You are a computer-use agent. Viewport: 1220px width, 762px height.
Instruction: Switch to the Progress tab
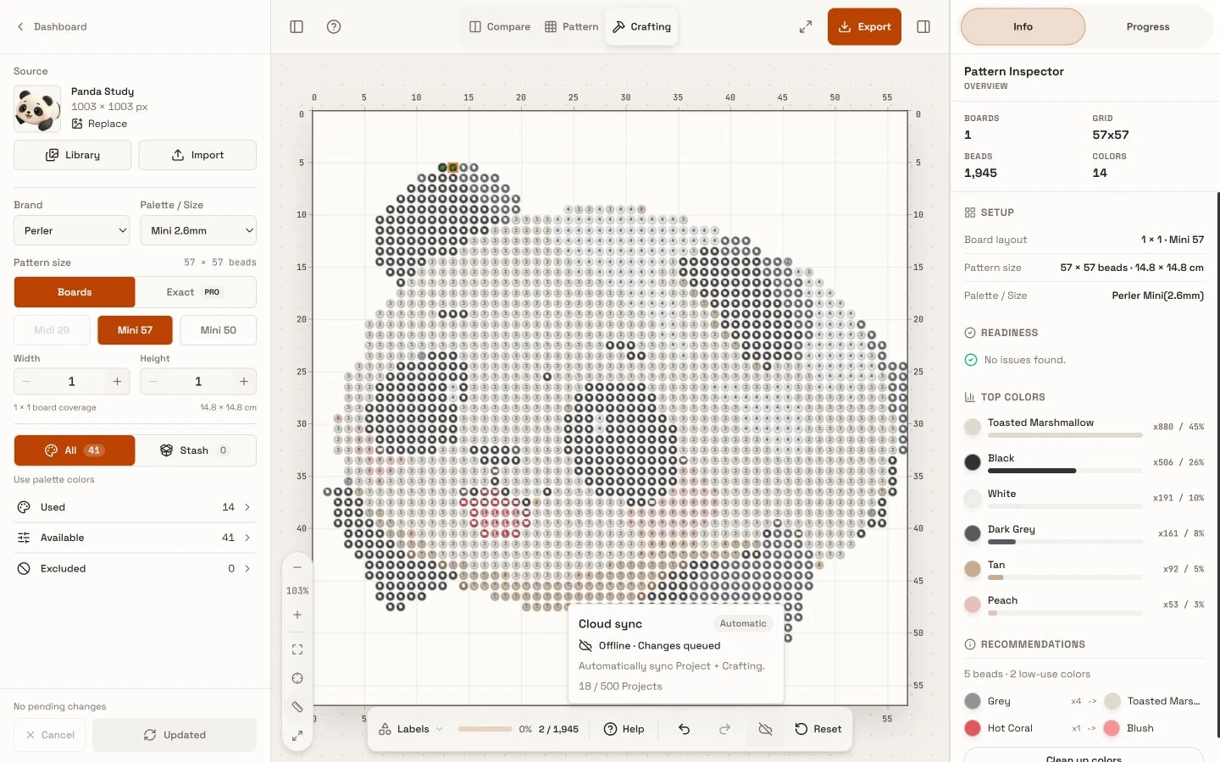pyautogui.click(x=1148, y=27)
